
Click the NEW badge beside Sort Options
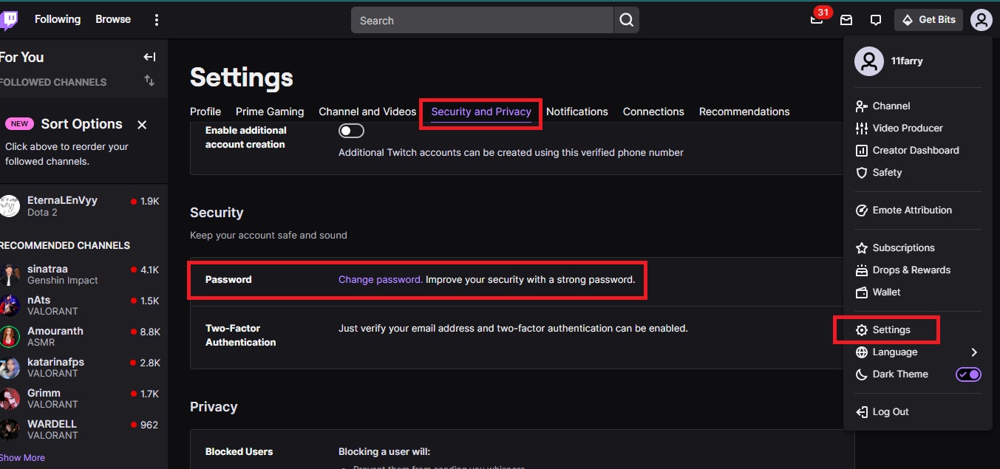pos(19,124)
